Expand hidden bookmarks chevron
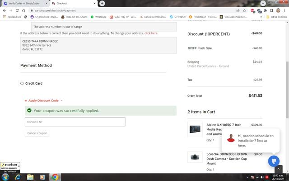Viewport: 289px width, 181px height. click(x=261, y=17)
